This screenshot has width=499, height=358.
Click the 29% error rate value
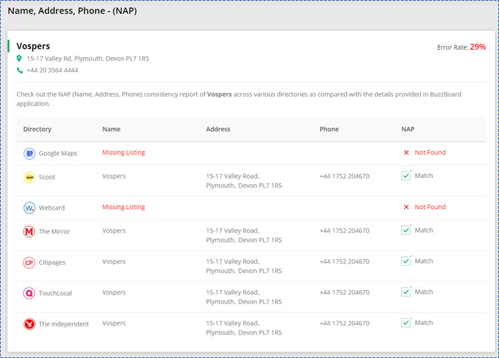[477, 47]
